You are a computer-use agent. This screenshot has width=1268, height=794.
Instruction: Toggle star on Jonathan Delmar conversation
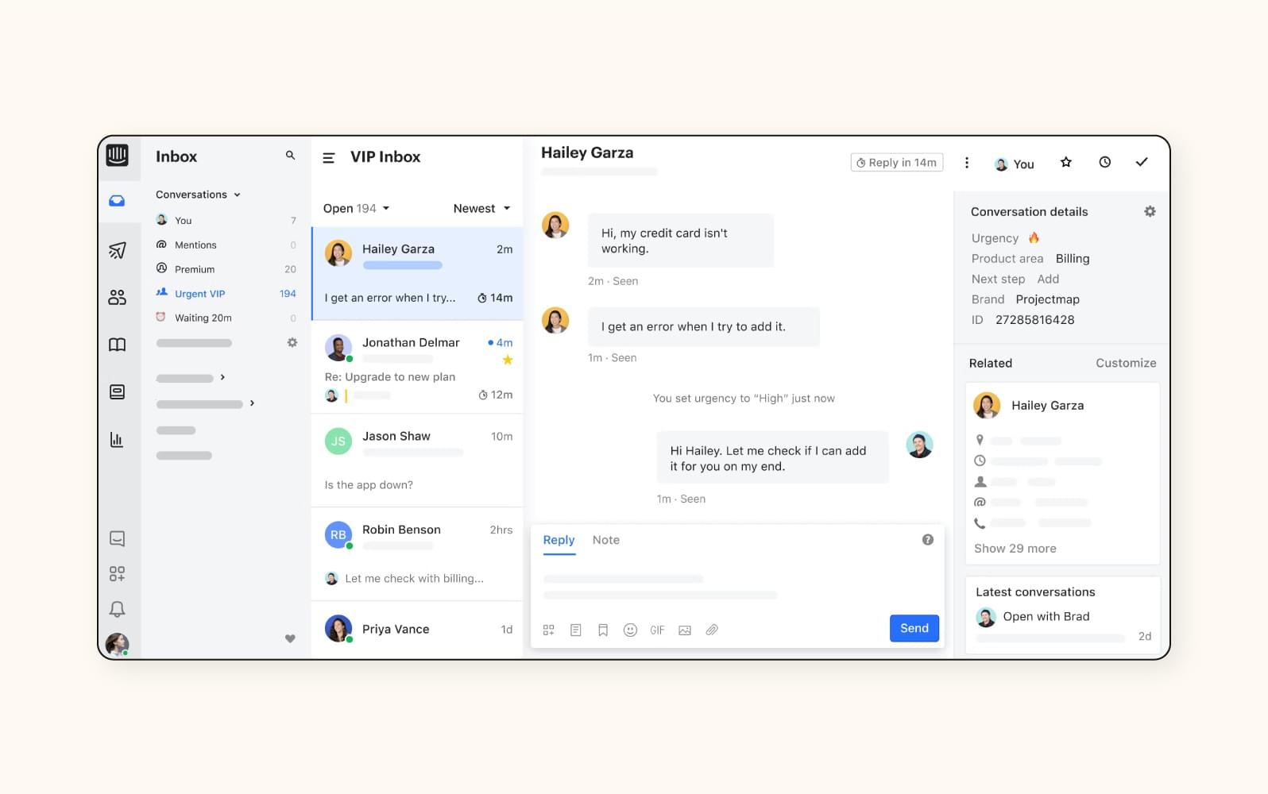508,360
